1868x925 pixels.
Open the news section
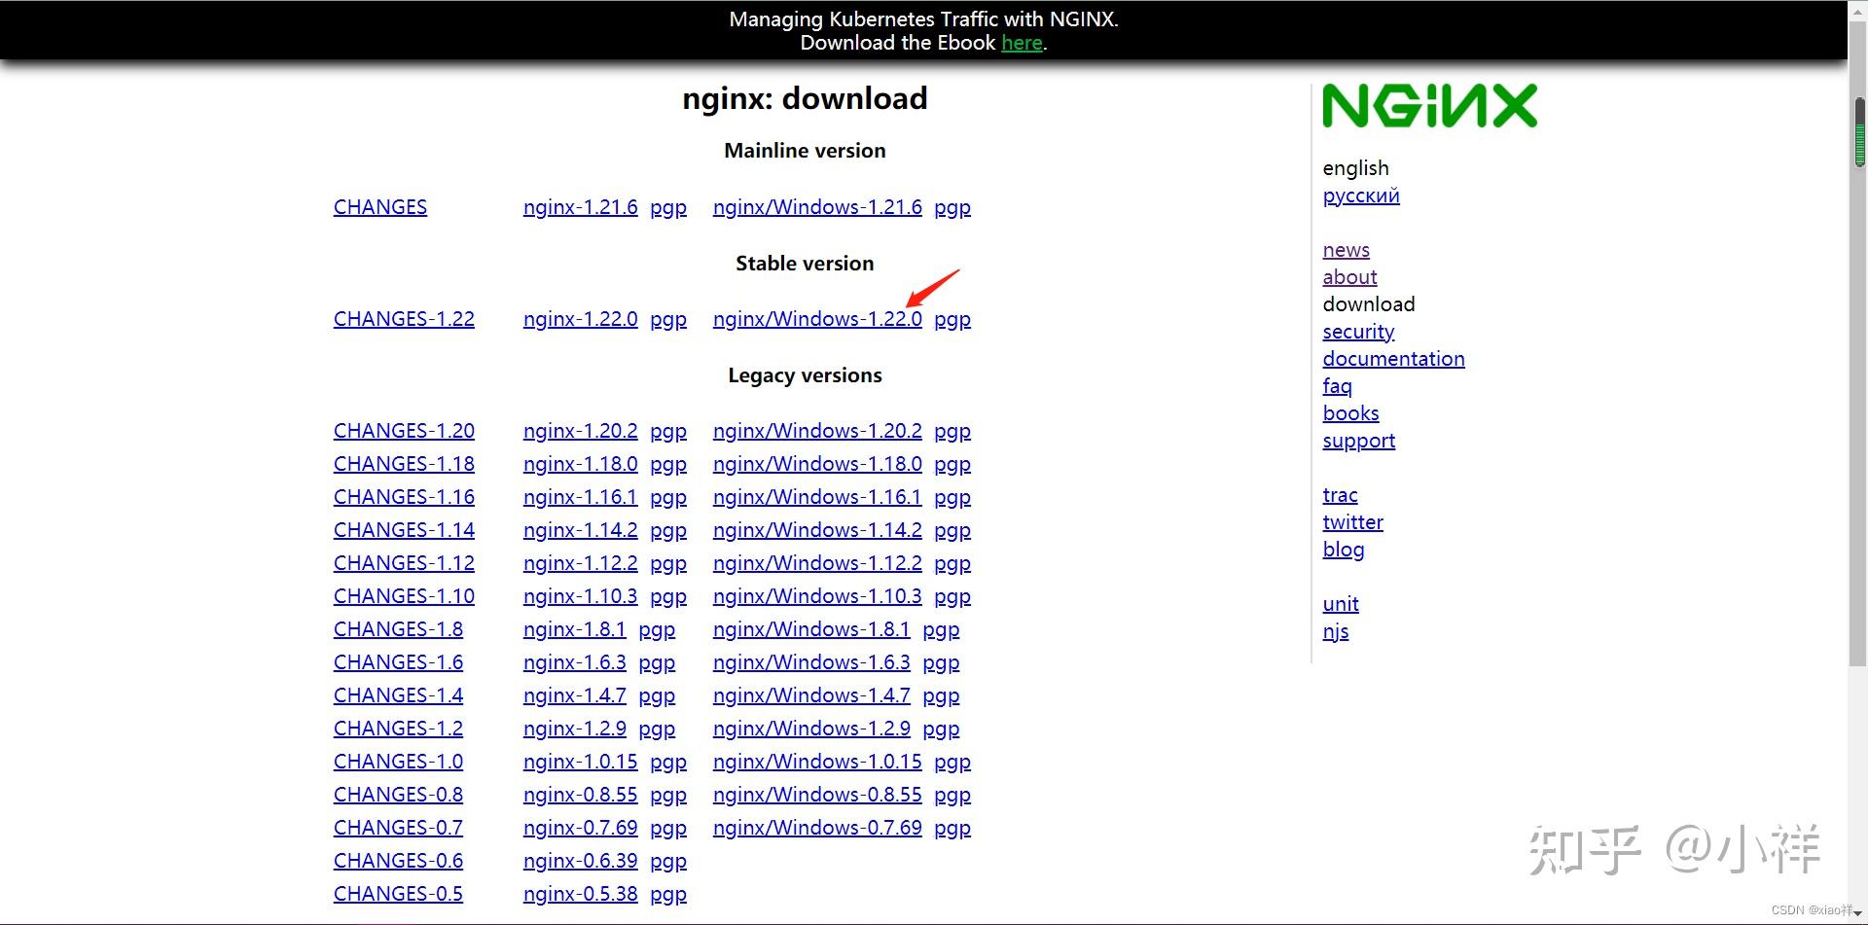click(x=1346, y=249)
